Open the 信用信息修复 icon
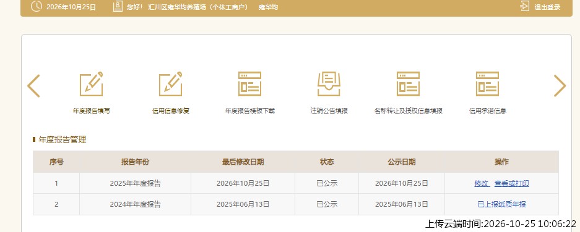580x232 pixels. 170,84
